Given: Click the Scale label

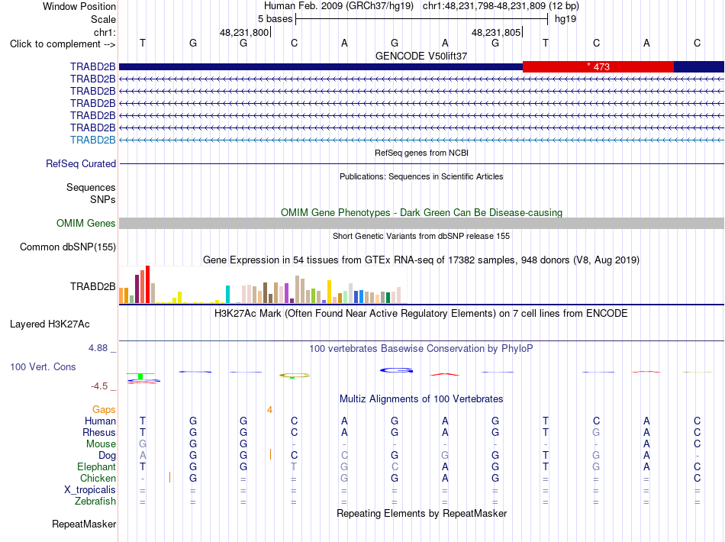Looking at the screenshot, I should (103, 19).
